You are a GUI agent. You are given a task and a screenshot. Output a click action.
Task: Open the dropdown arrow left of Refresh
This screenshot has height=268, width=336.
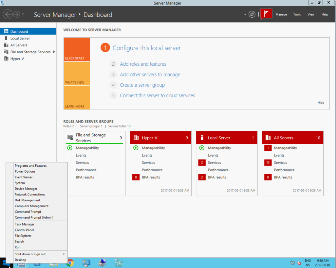pyautogui.click(x=245, y=15)
